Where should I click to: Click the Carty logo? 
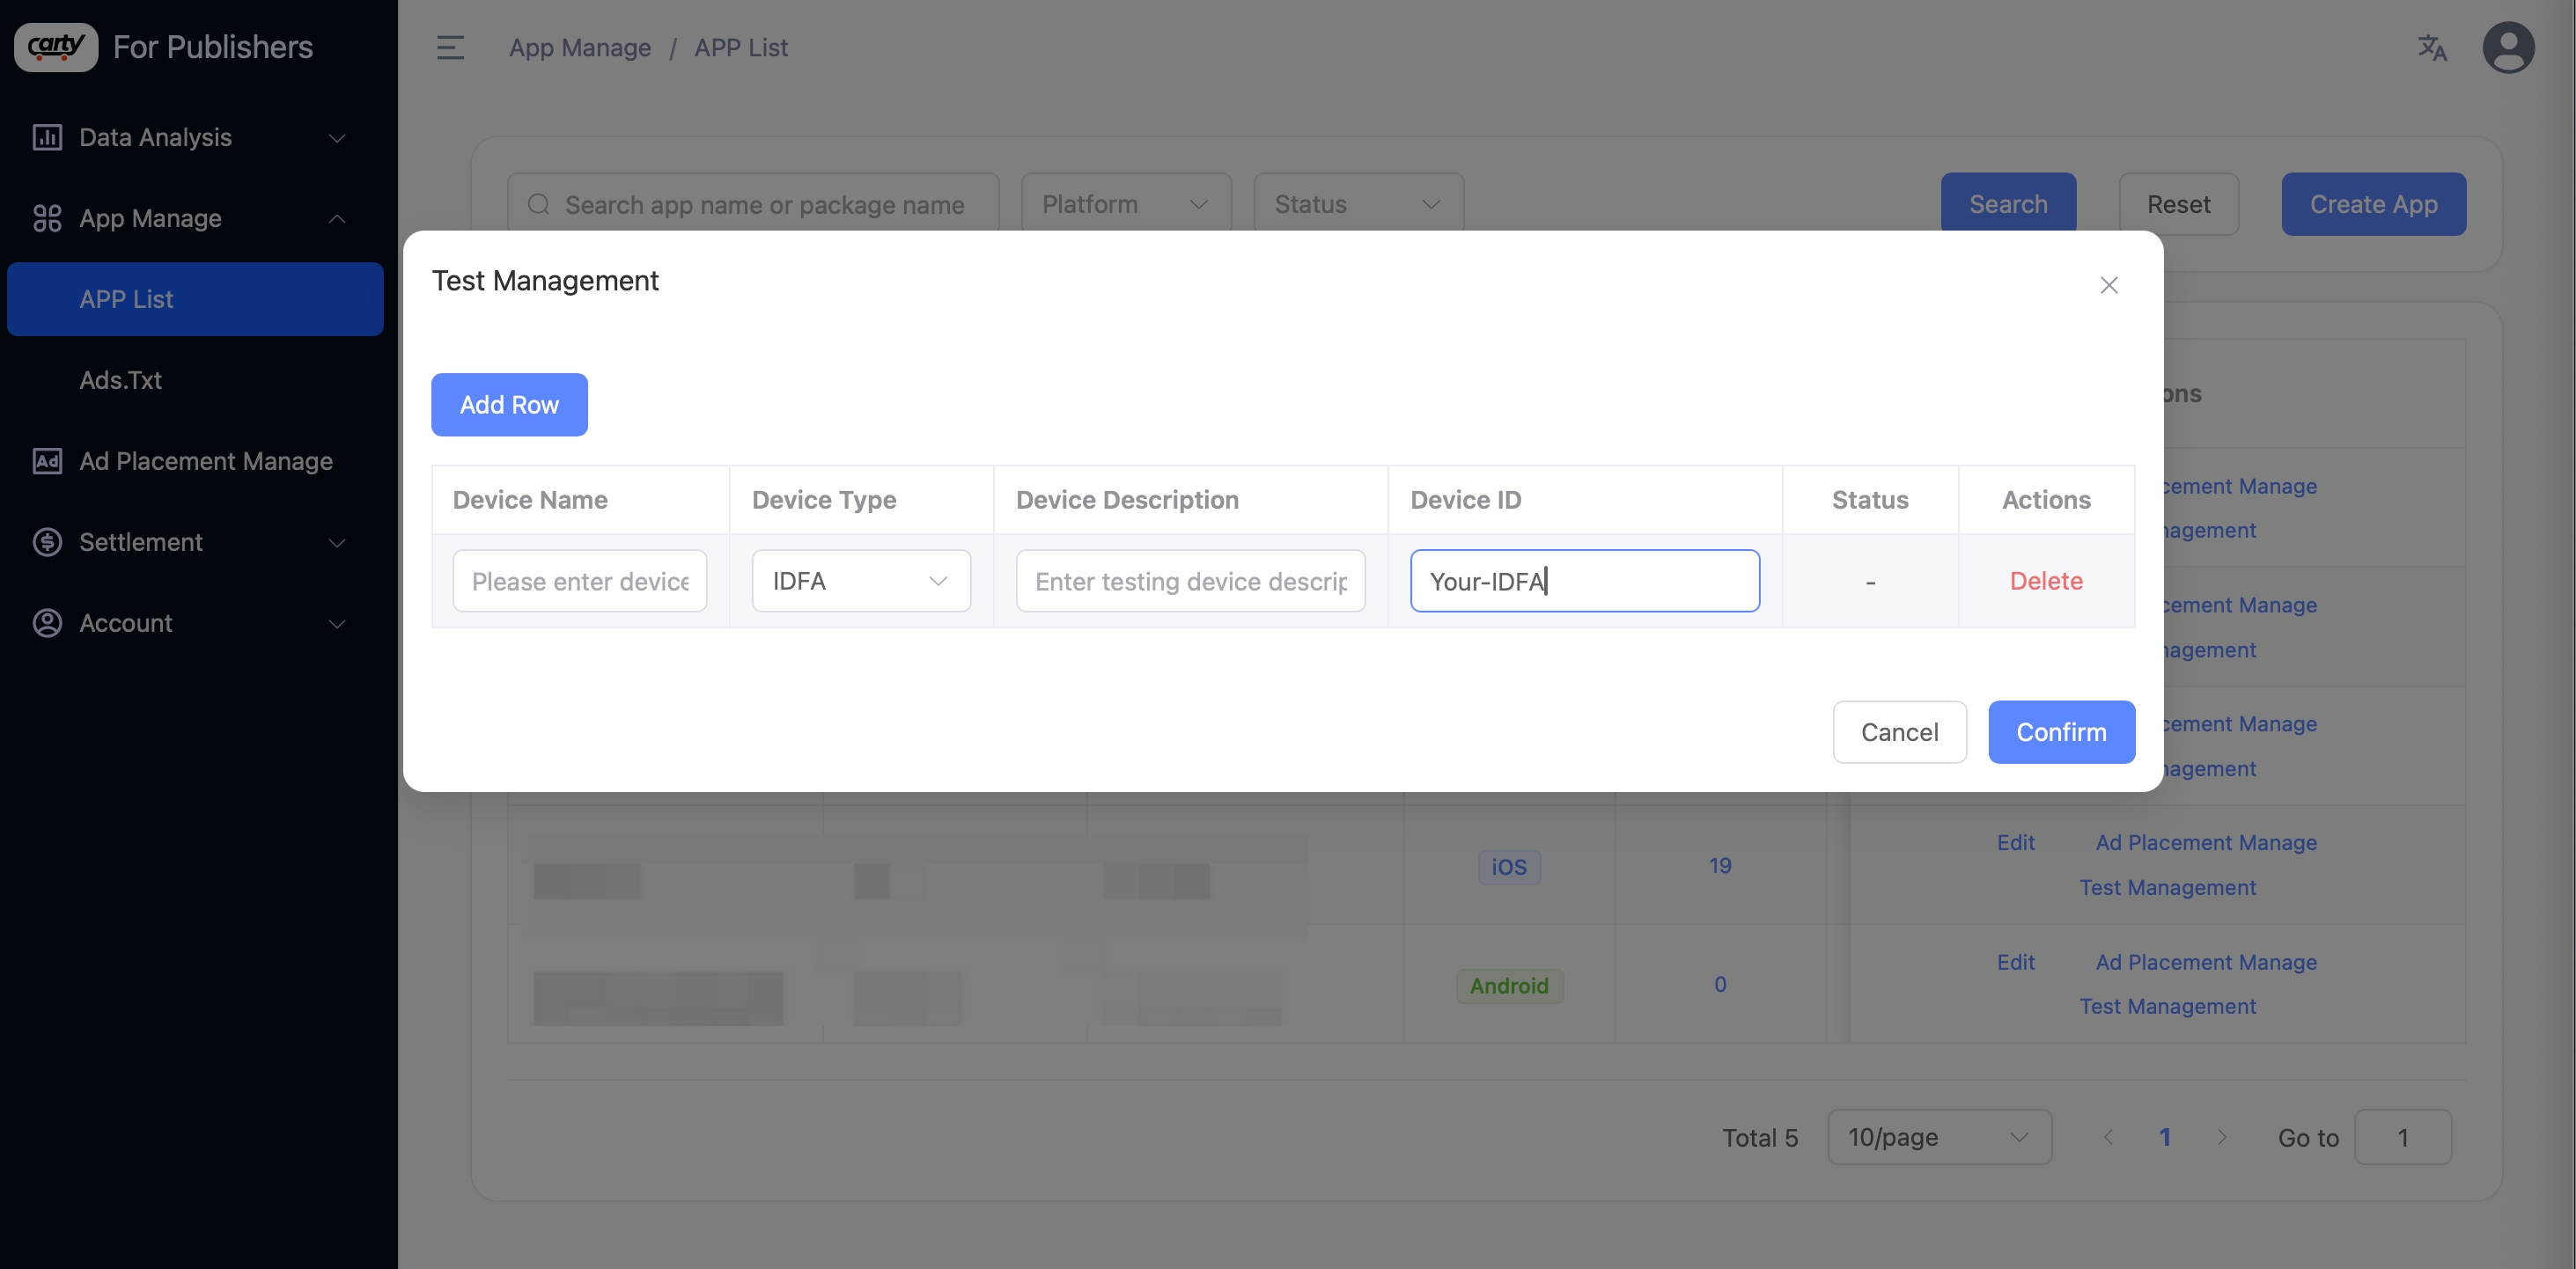click(56, 47)
